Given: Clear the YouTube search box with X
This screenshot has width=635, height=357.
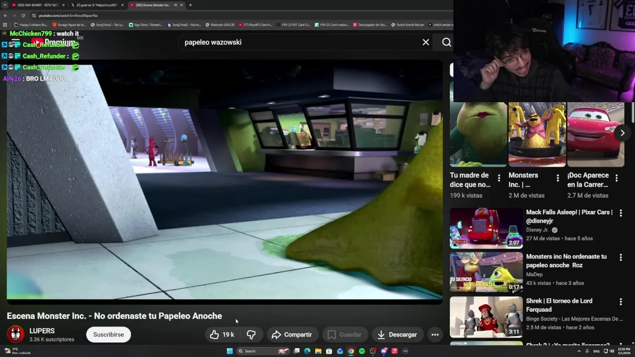Looking at the screenshot, I should click(x=426, y=42).
